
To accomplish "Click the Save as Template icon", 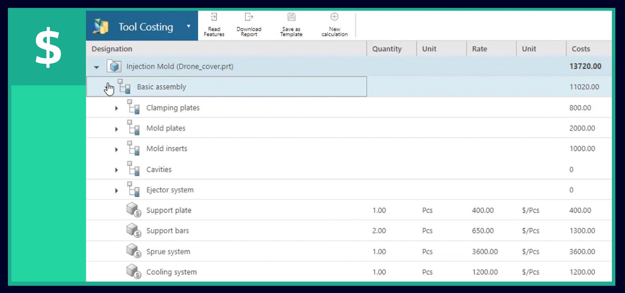I will pos(291,17).
